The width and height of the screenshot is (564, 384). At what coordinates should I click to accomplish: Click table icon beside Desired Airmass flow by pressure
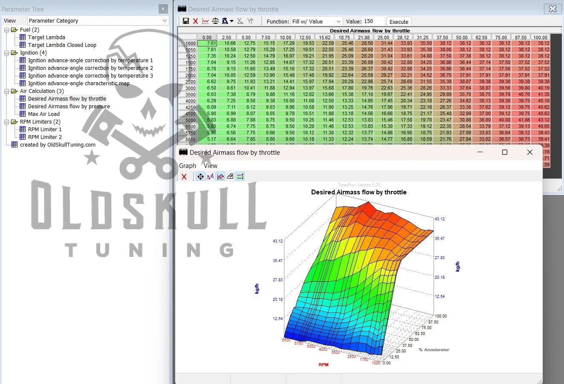tap(23, 107)
